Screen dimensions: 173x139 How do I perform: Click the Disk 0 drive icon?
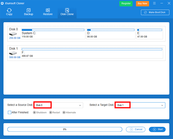[13, 34]
